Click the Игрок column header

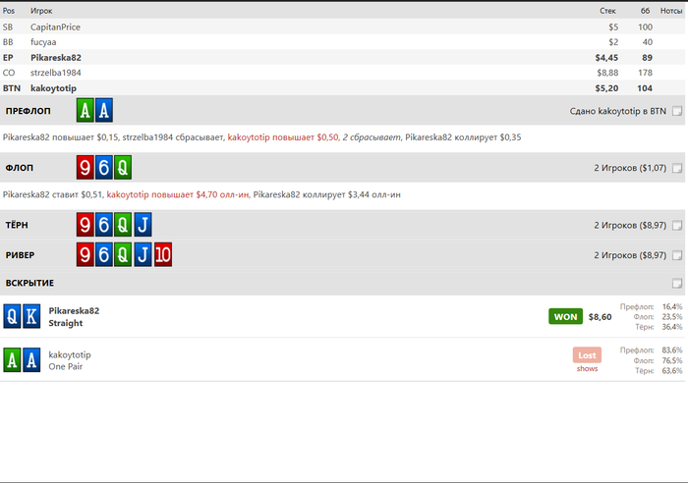coord(41,11)
